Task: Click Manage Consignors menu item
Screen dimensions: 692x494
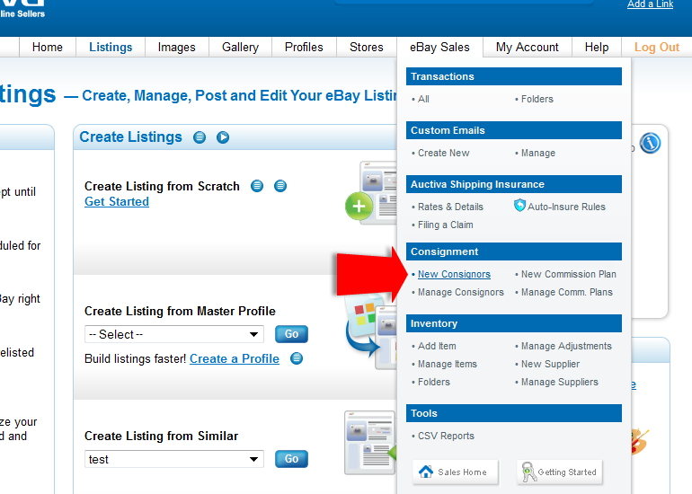Action: [x=461, y=293]
